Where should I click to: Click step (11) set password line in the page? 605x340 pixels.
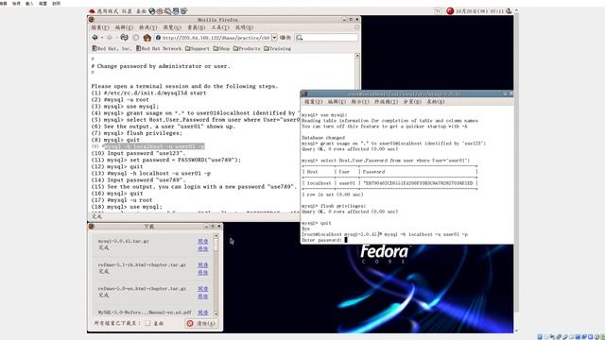click(166, 160)
